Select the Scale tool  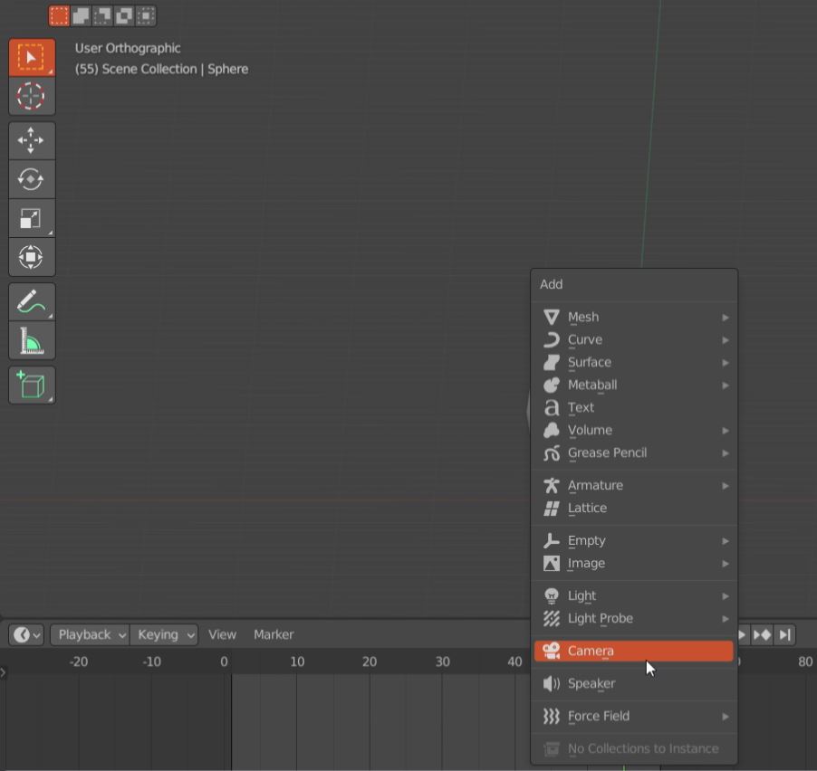click(x=32, y=216)
